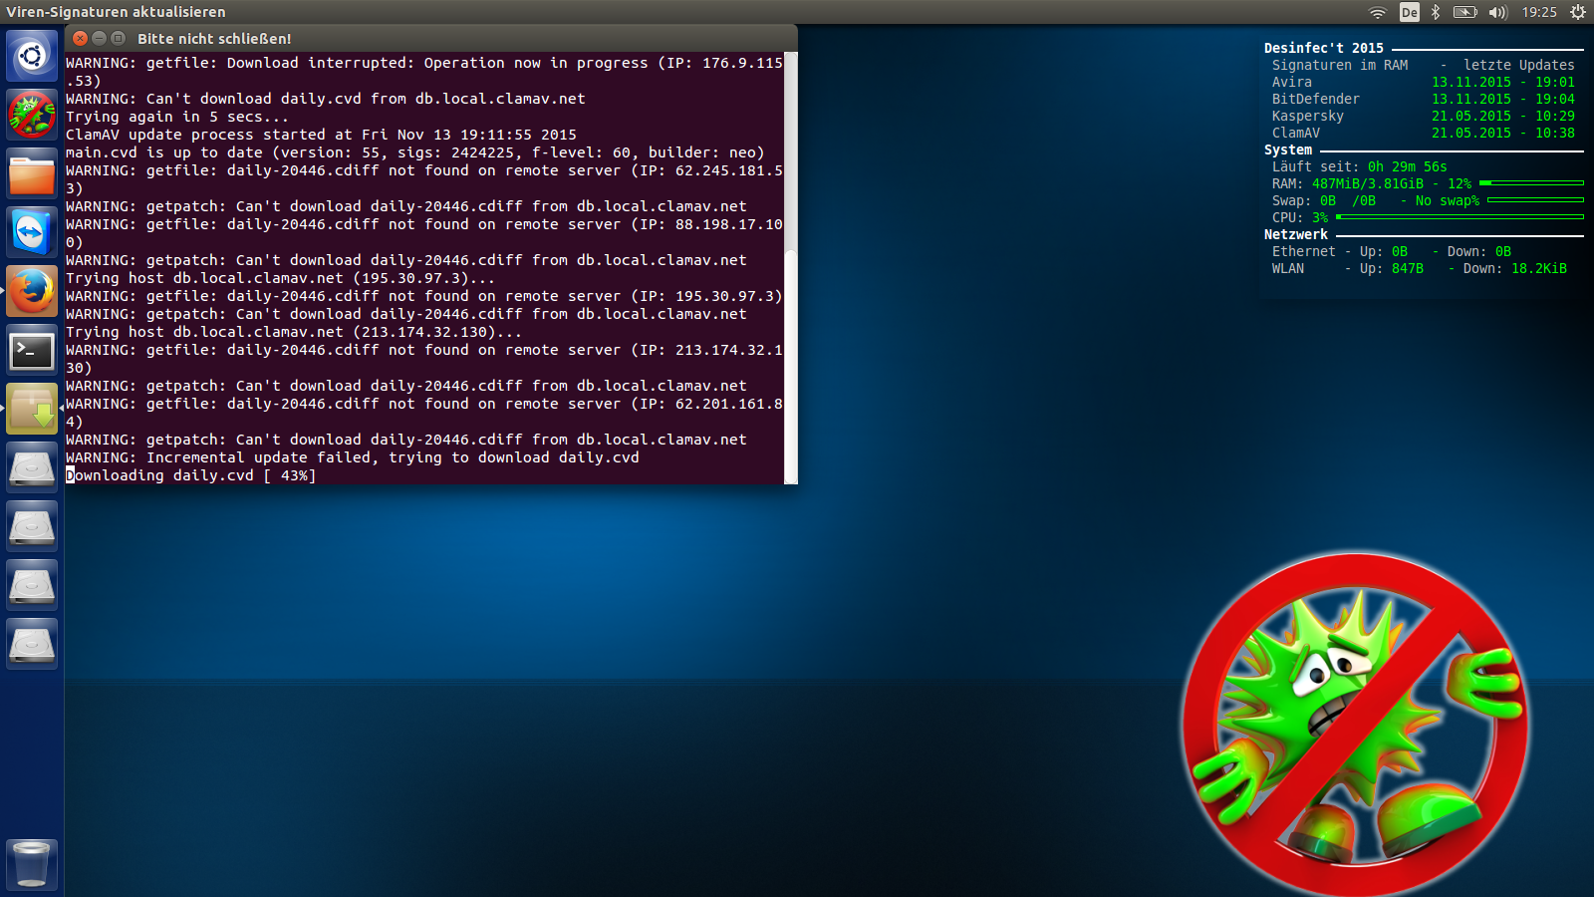This screenshot has height=897, width=1594.
Task: Click the 'Desinfec't 2015' widget heading
Action: 1324,48
